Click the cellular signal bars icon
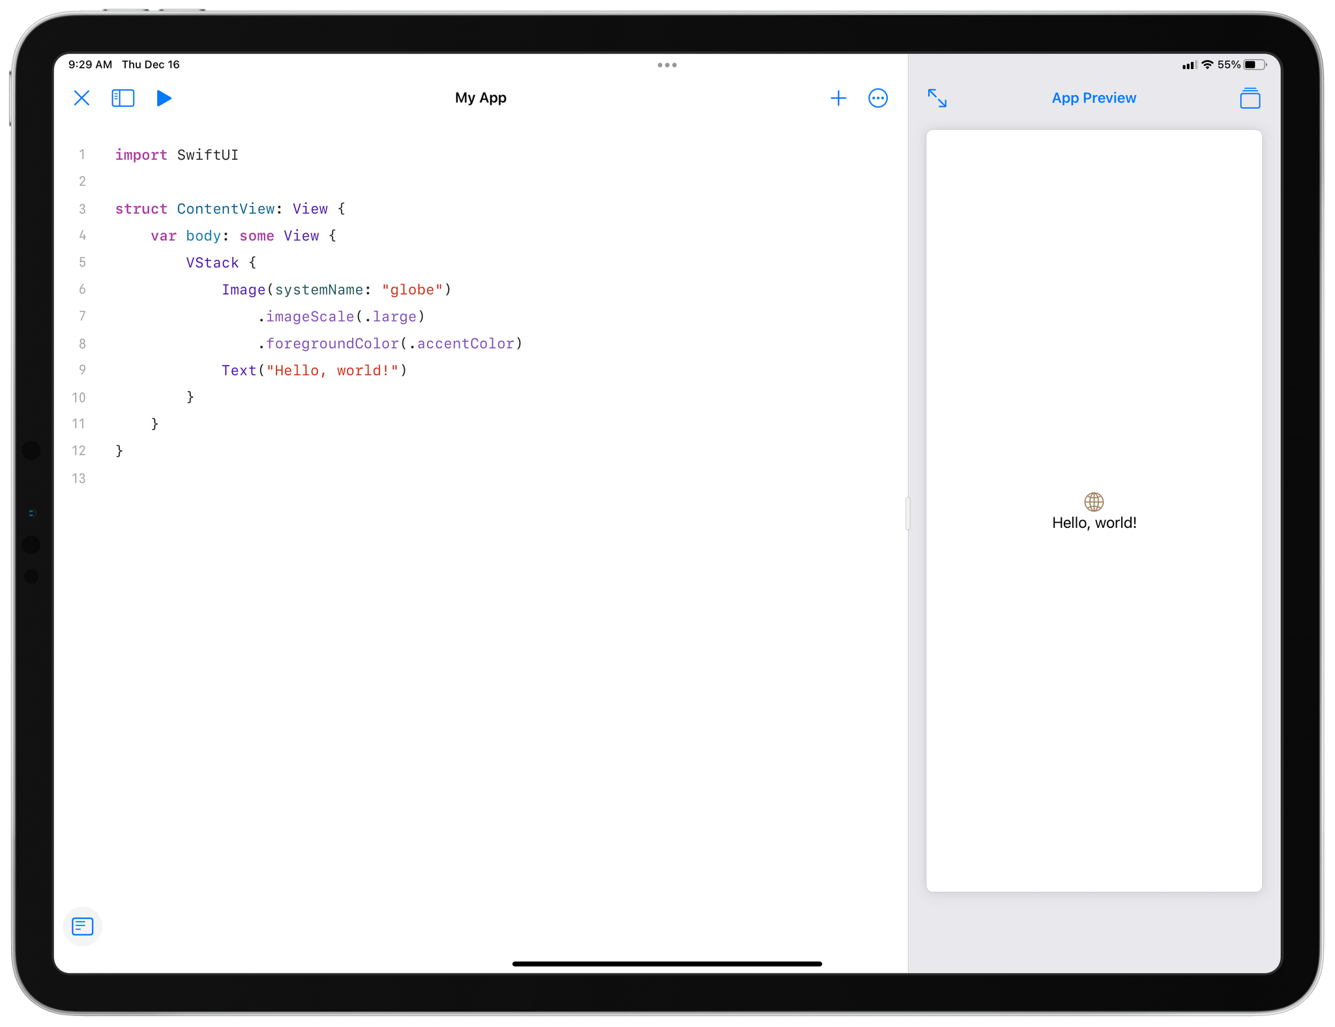The image size is (1335, 1027). (x=1189, y=65)
